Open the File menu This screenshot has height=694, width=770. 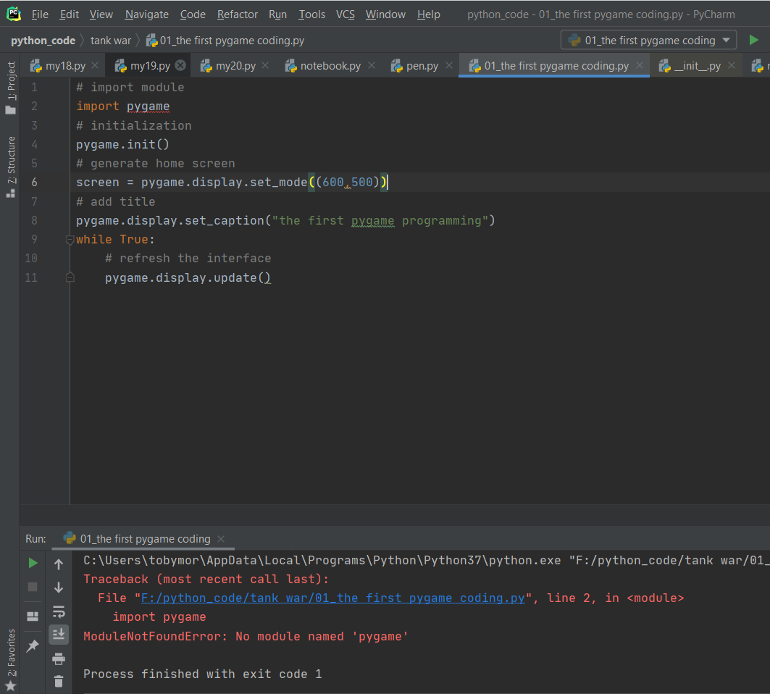click(x=40, y=14)
